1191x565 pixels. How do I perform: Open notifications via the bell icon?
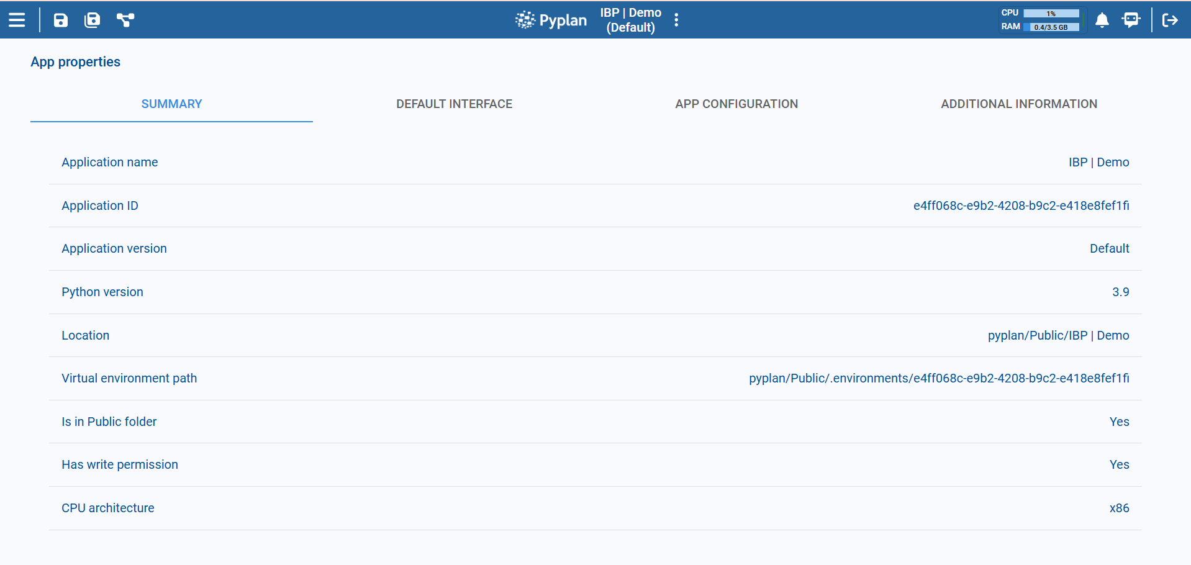1102,20
